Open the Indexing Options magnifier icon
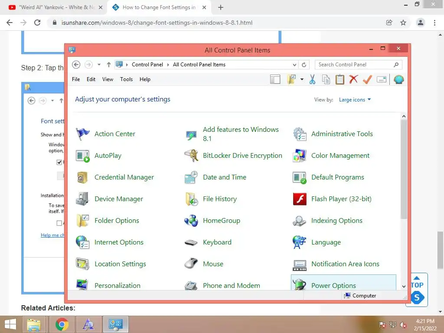Viewport: 444px width, 333px height. point(300,221)
